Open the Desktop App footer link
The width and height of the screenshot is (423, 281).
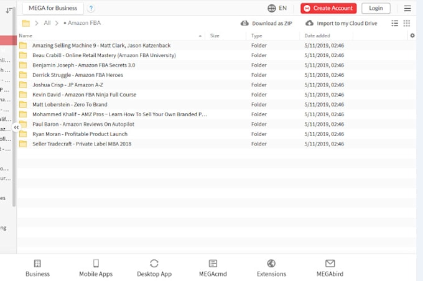[x=154, y=268]
